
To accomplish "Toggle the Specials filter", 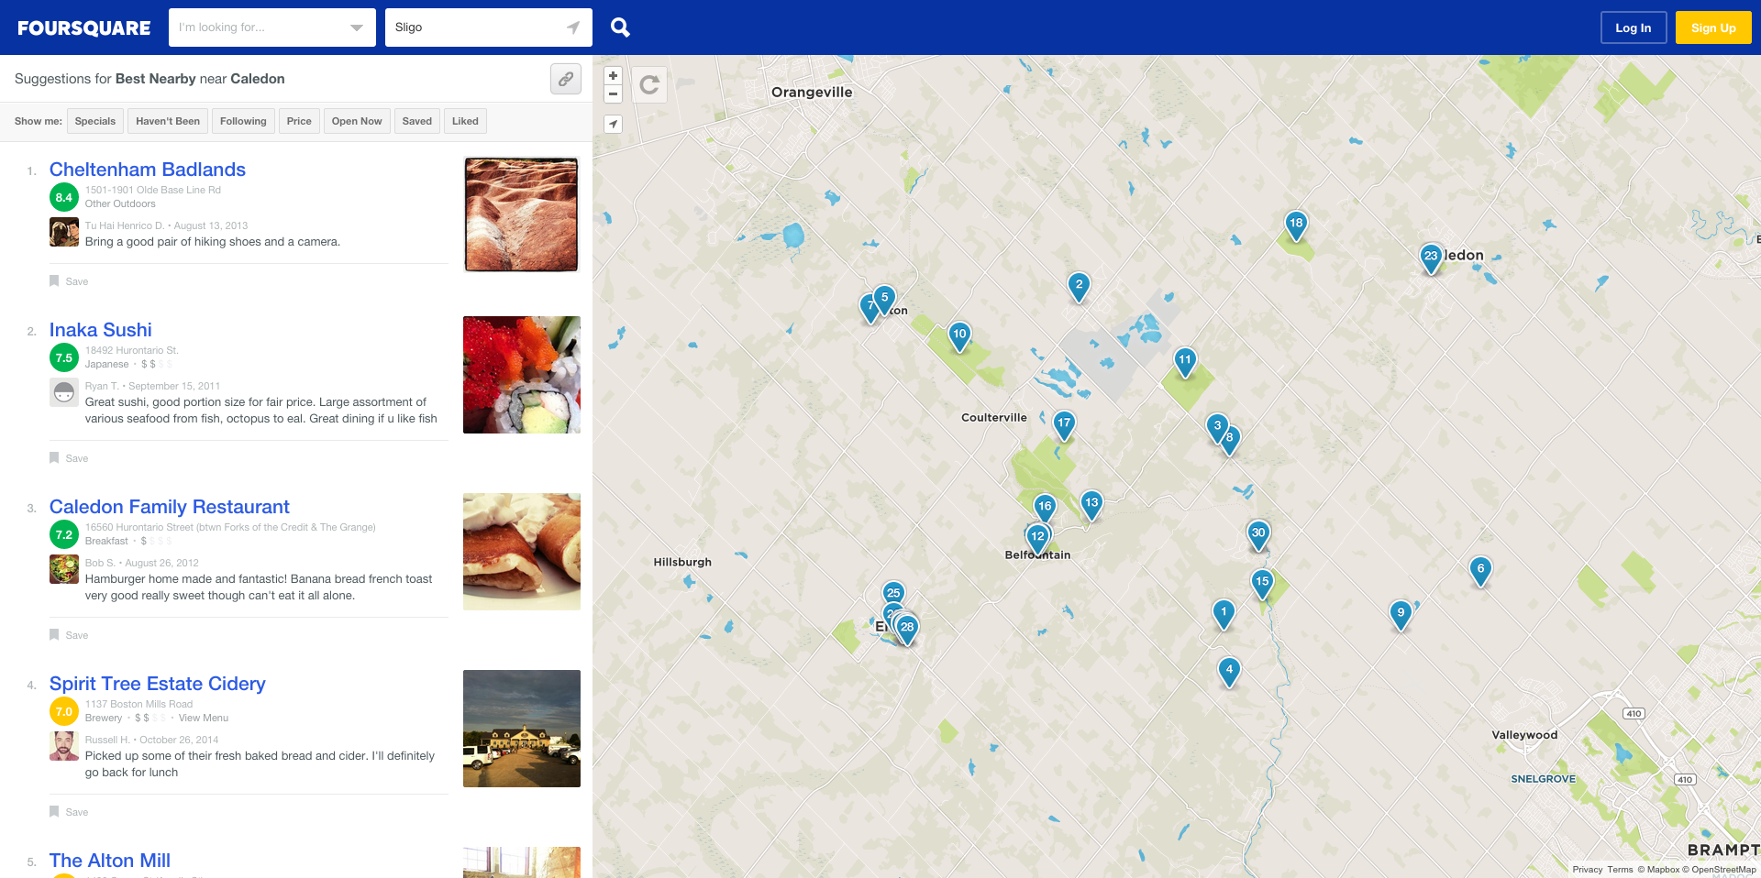I will pyautogui.click(x=95, y=121).
